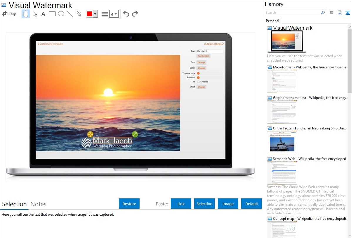
Task: Click the red color swatch
Action: point(90,14)
